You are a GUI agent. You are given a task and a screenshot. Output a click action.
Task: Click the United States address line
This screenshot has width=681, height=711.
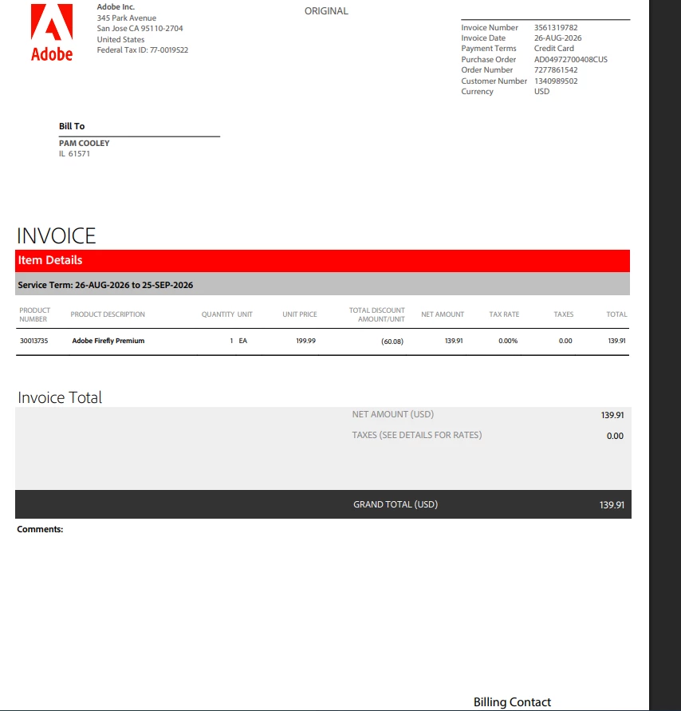pos(120,39)
